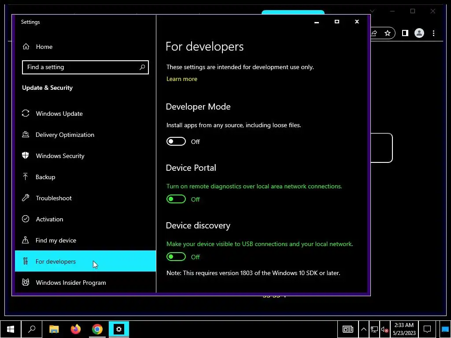Click the Windows 10 SDK version note
This screenshot has height=338, width=451.
tap(253, 273)
